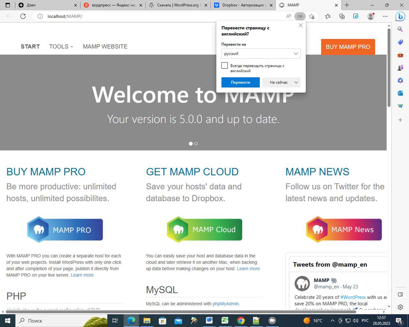Viewport: 409px width, 327px height.
Task: Open the Collections toolbar icon
Action: point(342,16)
